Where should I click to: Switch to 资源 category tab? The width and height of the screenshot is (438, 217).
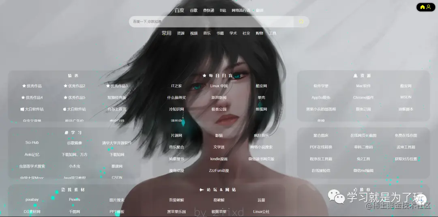tap(181, 33)
